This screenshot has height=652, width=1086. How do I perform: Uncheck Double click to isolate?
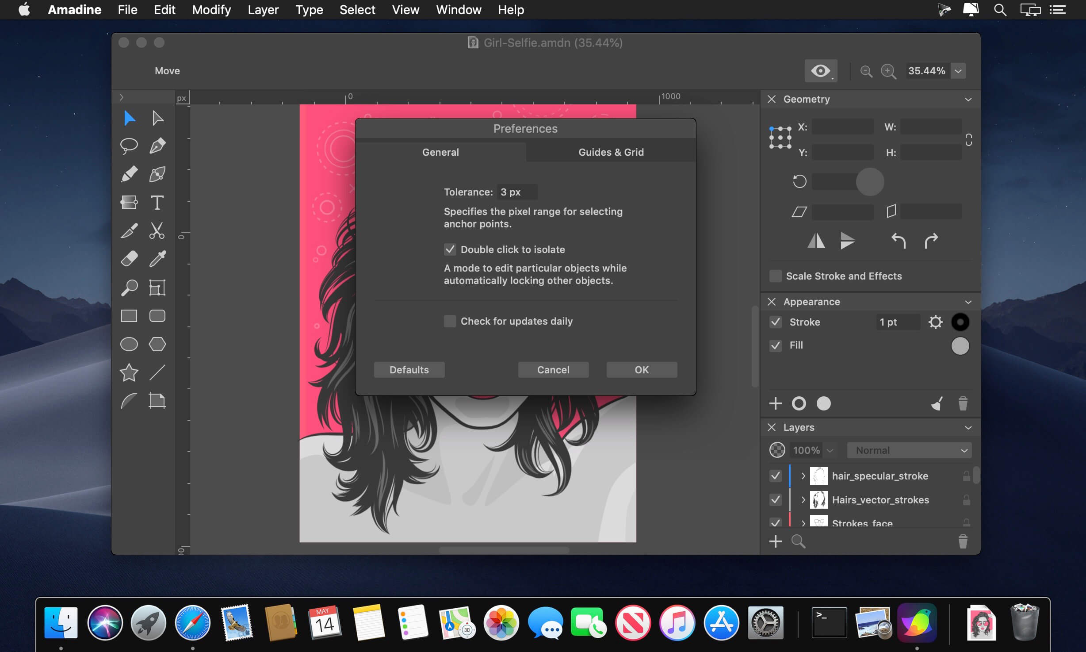coord(450,249)
